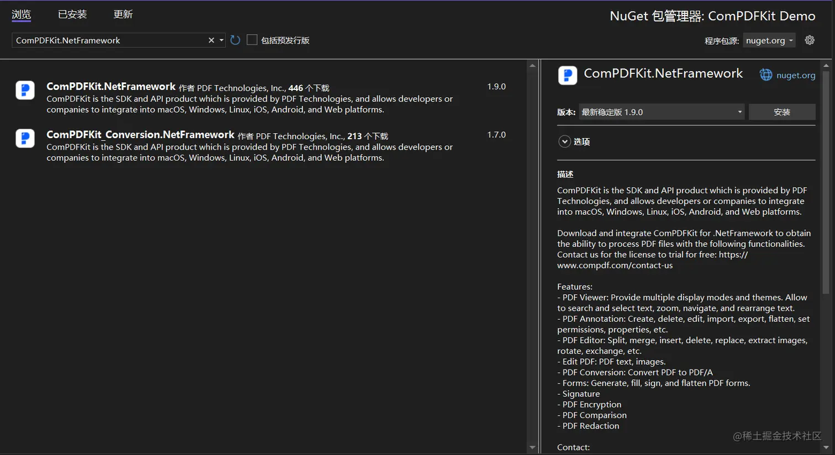This screenshot has width=835, height=455.
Task: Click the globe icon beside nuget.org link
Action: (766, 75)
